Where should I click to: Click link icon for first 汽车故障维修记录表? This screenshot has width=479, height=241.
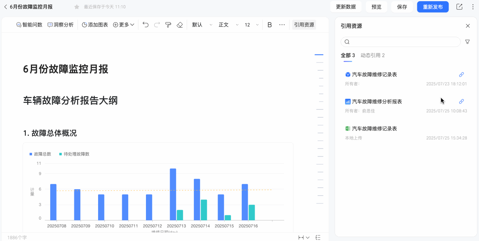461,74
